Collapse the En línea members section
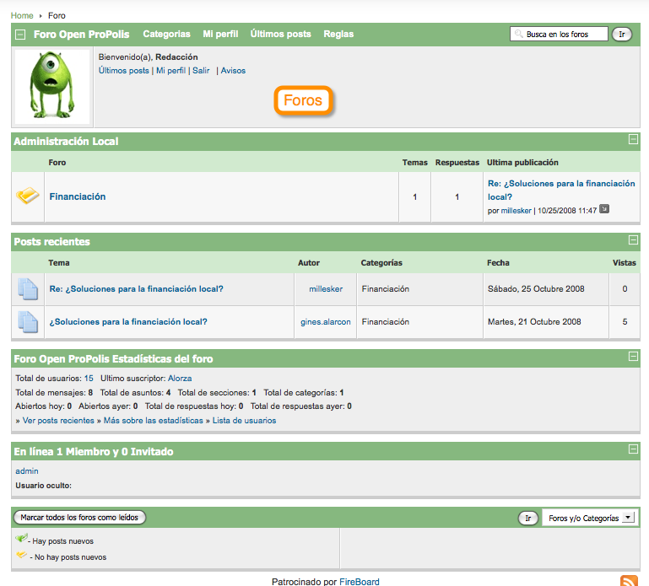The image size is (649, 586). [633, 449]
